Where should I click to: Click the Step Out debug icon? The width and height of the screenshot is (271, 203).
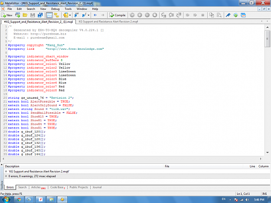tap(179, 15)
